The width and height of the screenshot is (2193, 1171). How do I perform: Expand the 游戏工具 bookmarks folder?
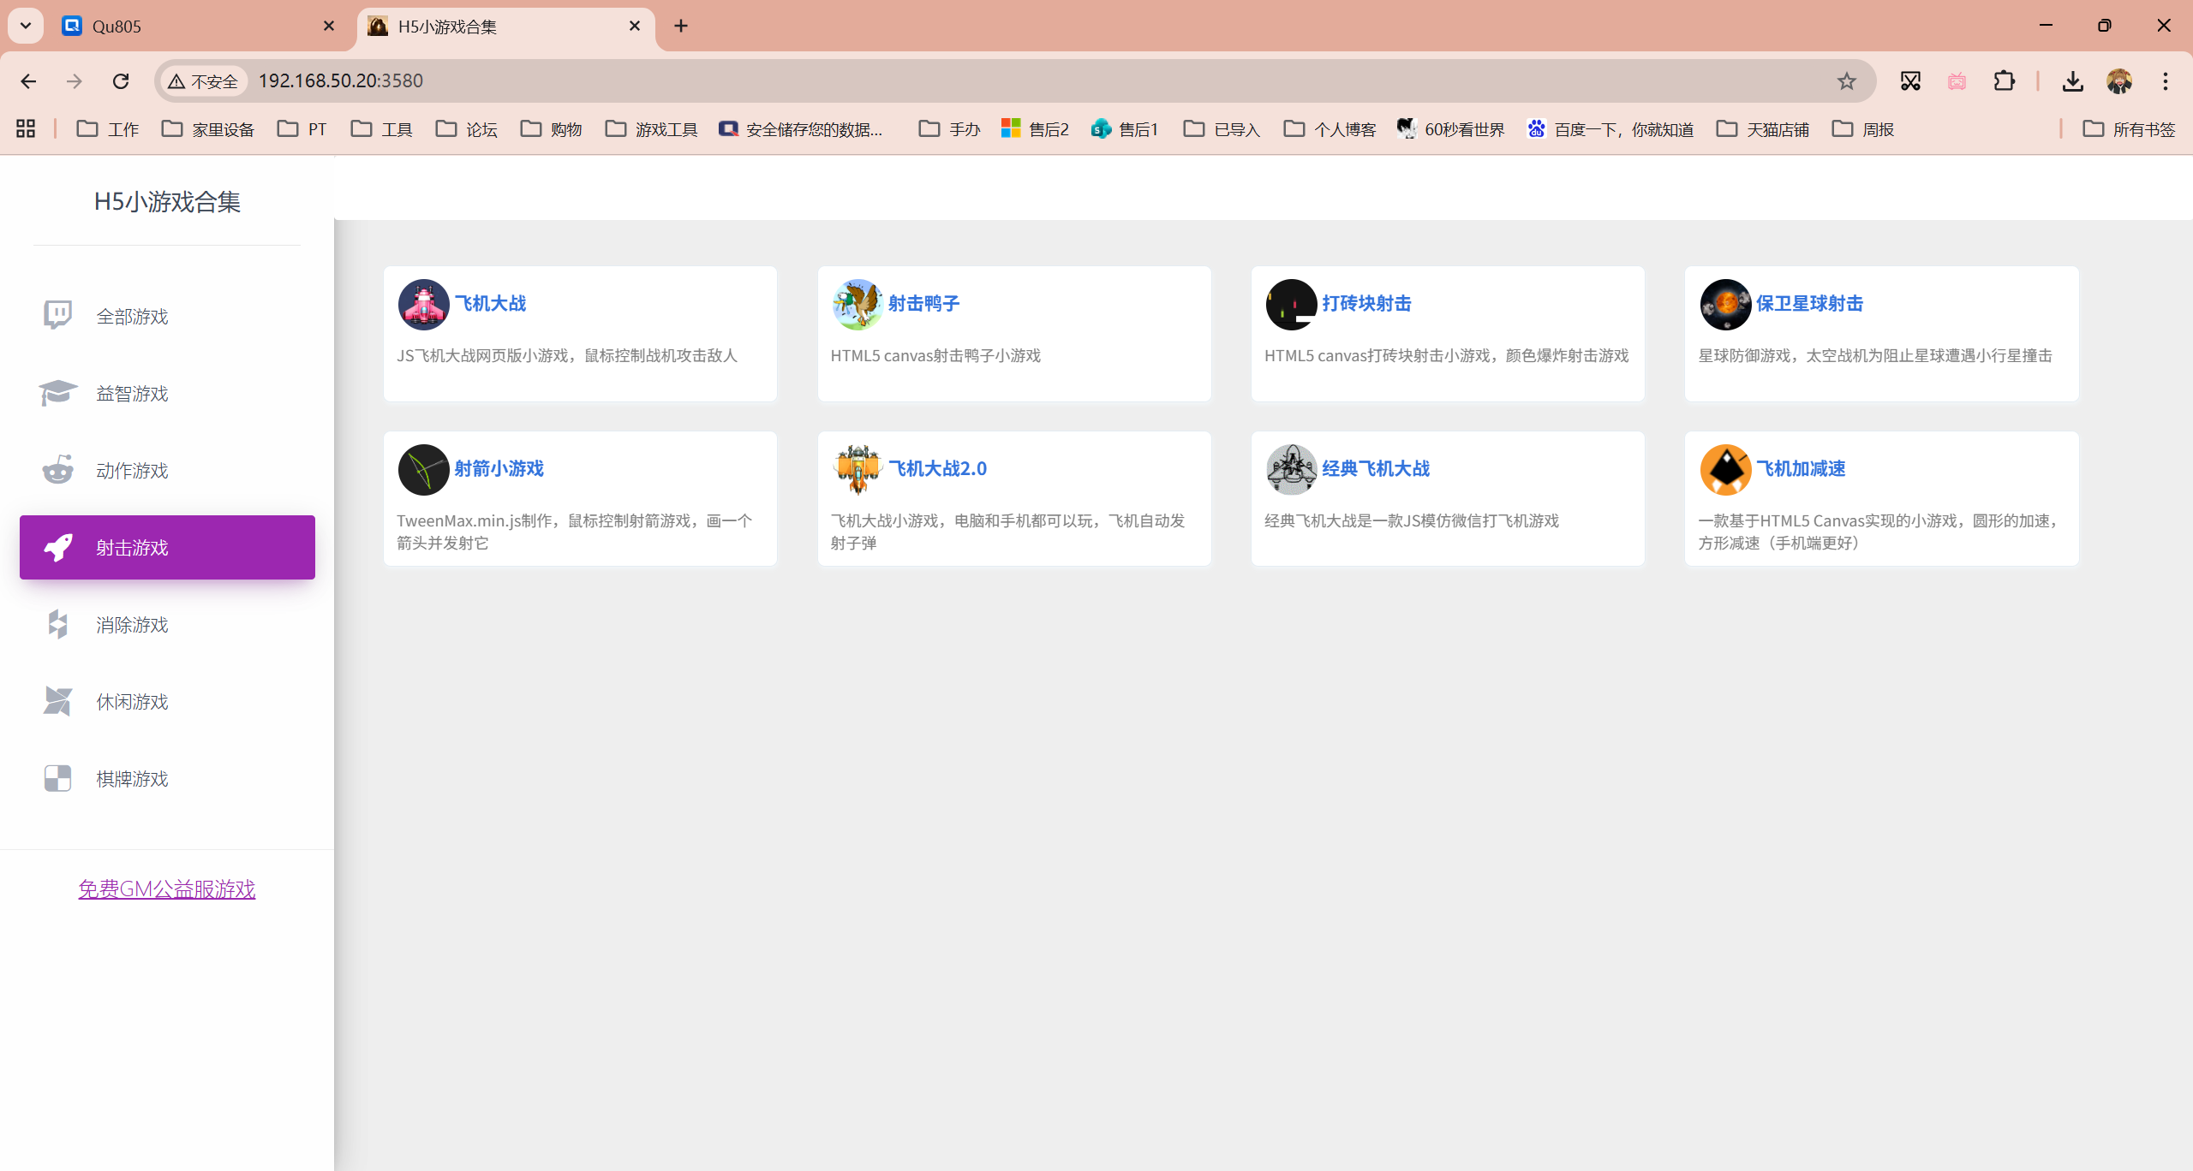[651, 129]
